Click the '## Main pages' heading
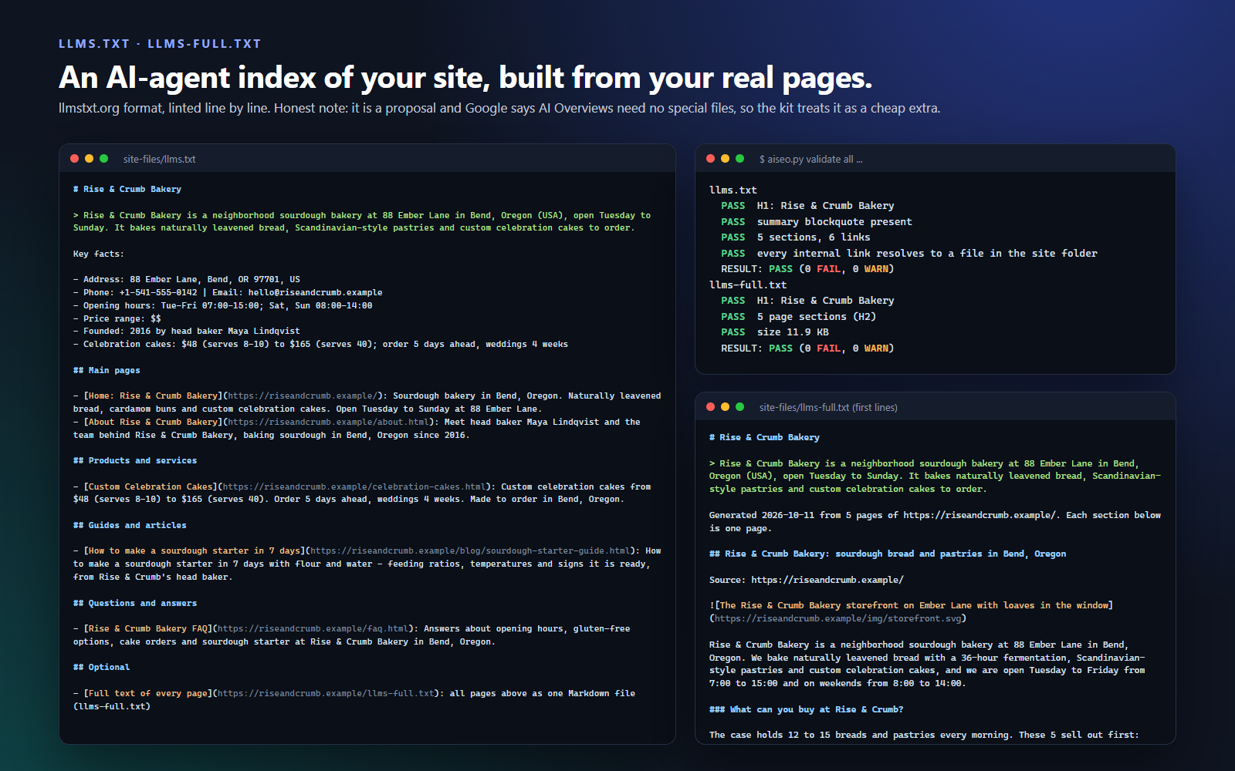 click(107, 371)
